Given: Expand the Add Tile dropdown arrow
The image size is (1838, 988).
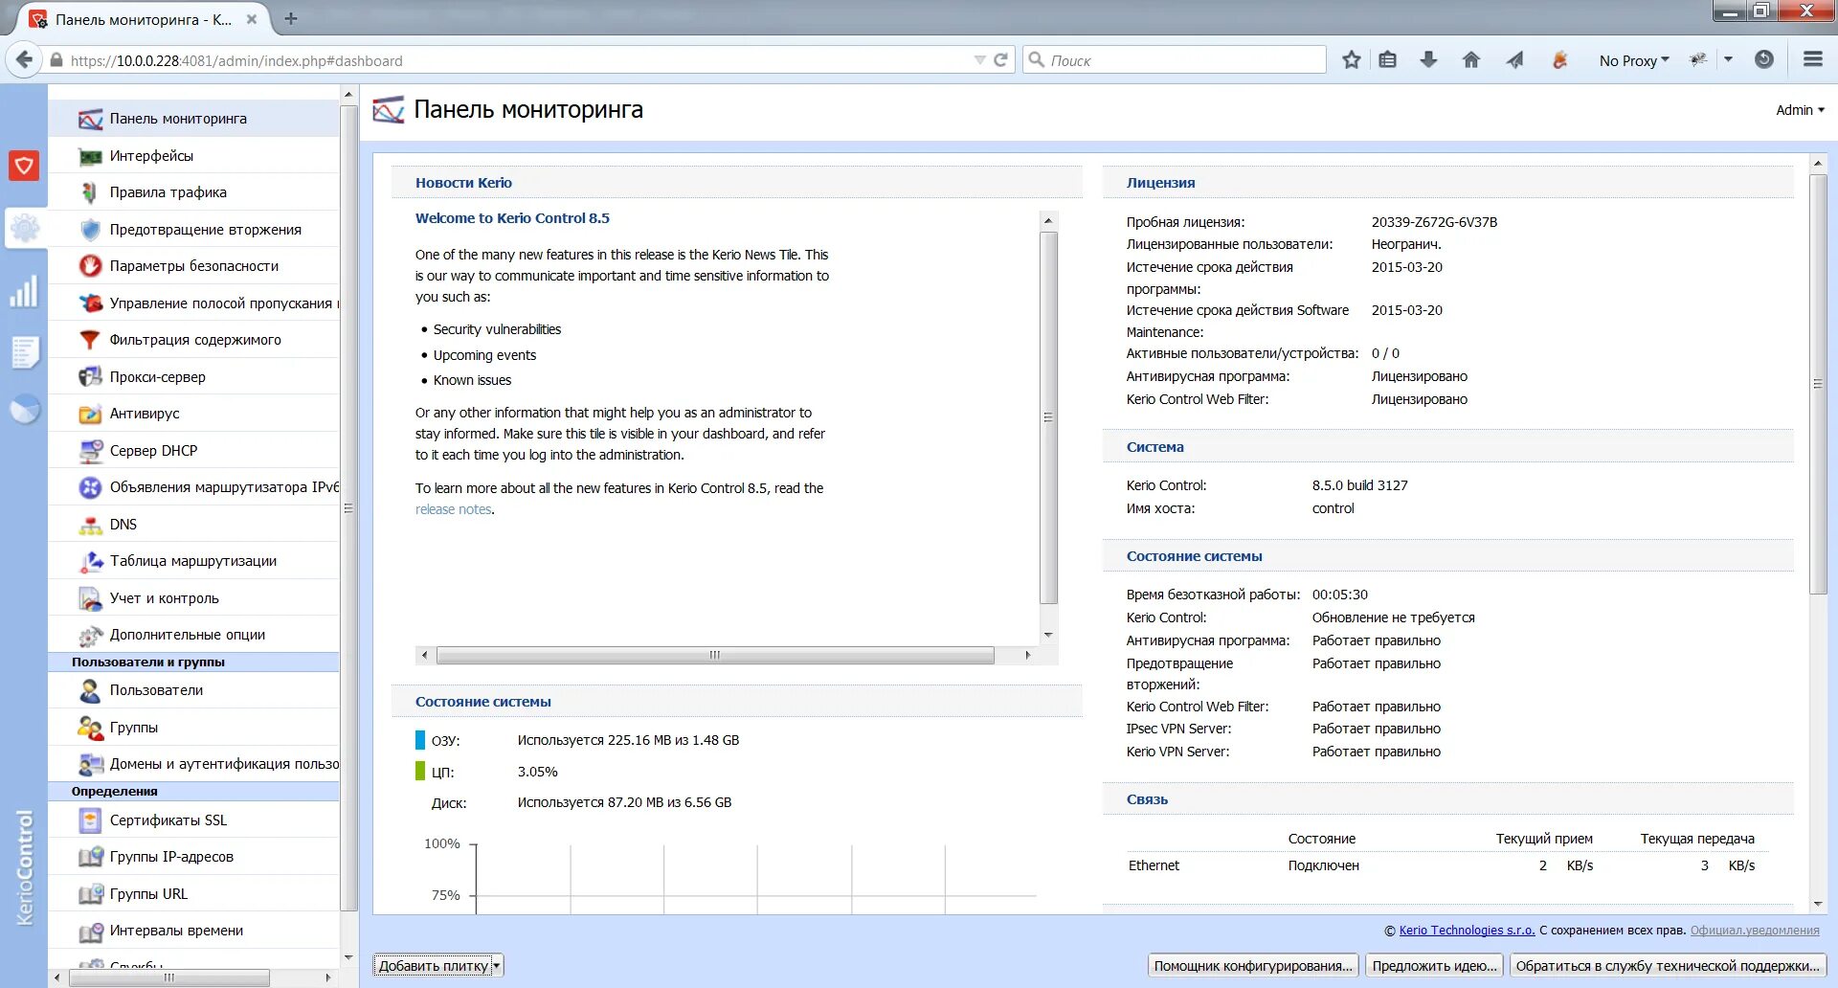Looking at the screenshot, I should (x=496, y=966).
